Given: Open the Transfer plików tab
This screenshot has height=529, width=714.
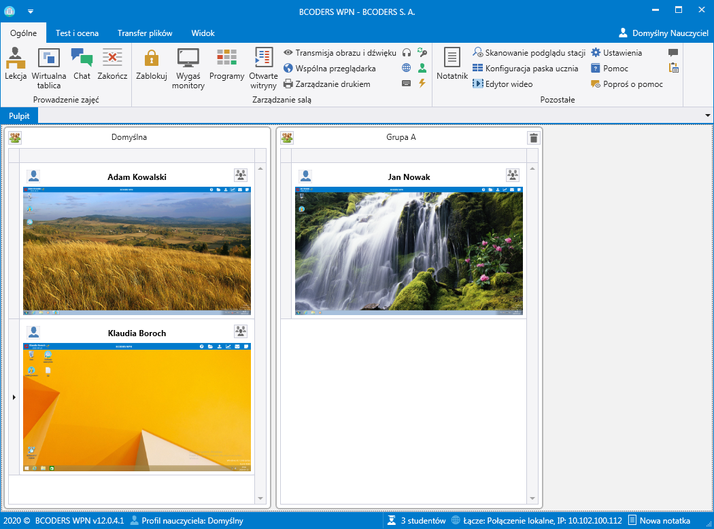Looking at the screenshot, I should point(145,33).
